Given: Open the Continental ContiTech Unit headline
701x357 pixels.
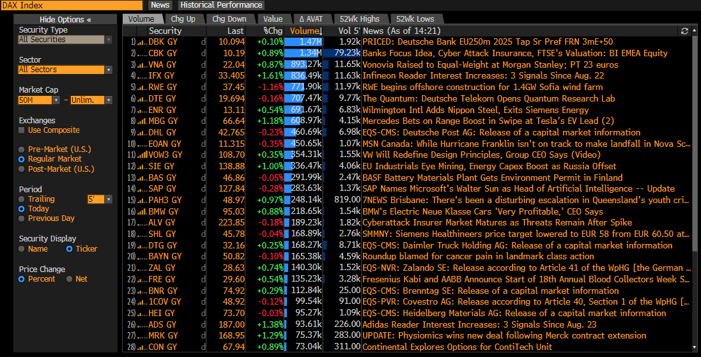Looking at the screenshot, I should (x=458, y=347).
